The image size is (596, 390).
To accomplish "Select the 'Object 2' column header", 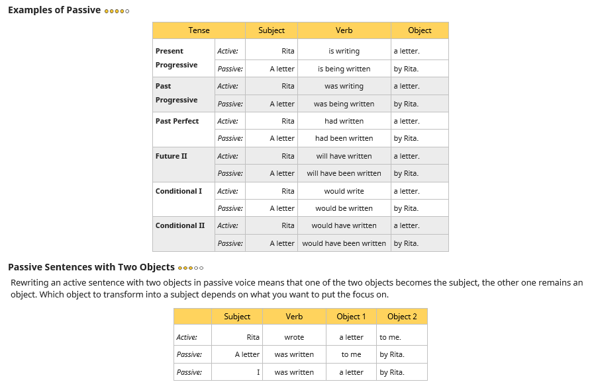I will 402,317.
